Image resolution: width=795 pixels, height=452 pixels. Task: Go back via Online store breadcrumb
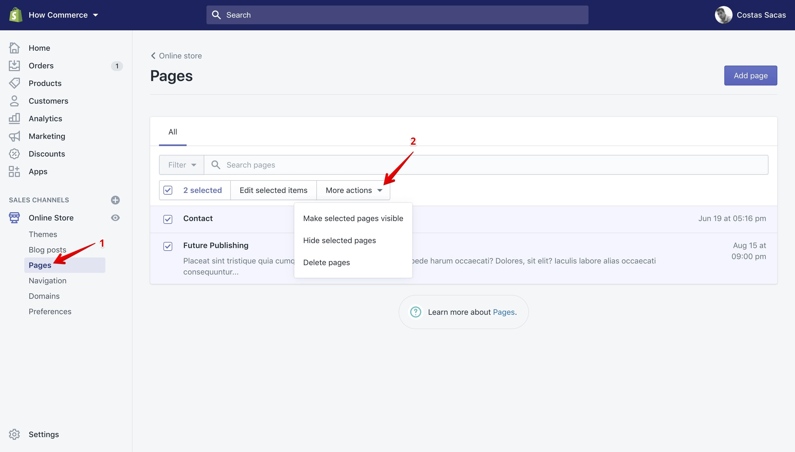pyautogui.click(x=180, y=56)
